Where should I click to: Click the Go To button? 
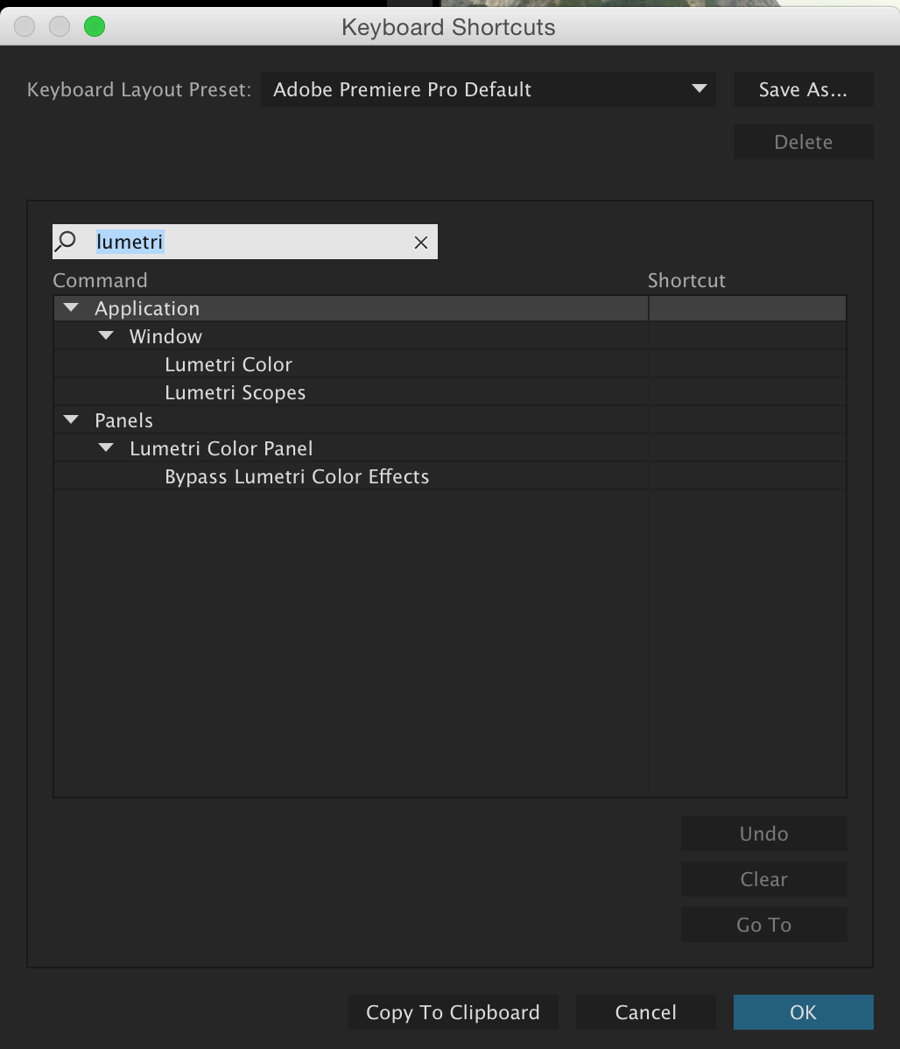coord(764,925)
